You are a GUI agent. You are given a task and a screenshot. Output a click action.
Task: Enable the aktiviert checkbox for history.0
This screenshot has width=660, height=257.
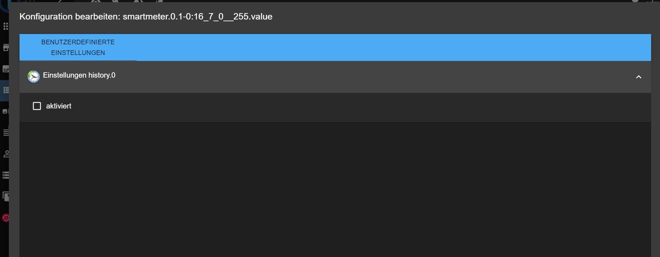point(37,106)
